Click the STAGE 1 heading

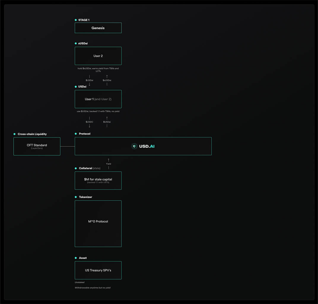(84, 20)
